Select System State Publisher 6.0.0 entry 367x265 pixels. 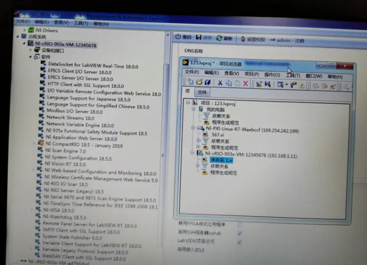click(x=72, y=237)
